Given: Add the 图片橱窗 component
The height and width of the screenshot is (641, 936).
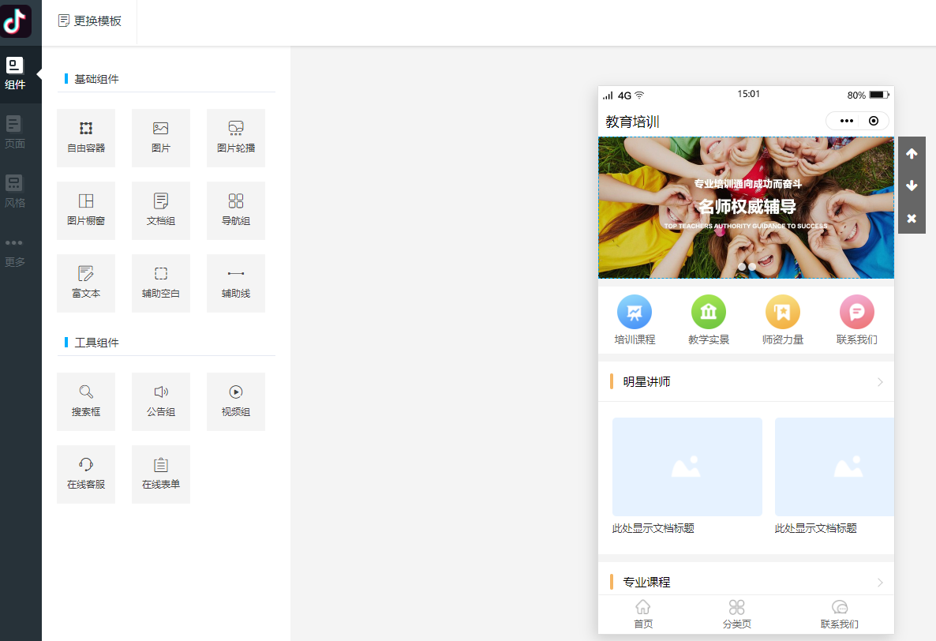Looking at the screenshot, I should coord(86,211).
